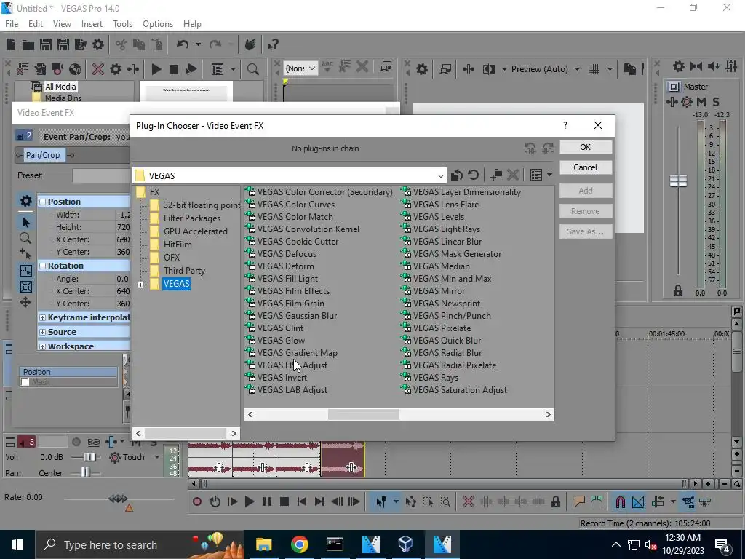This screenshot has height=559, width=745.
Task: Collapse the Rotation section in Pan/Crop
Action: point(42,266)
